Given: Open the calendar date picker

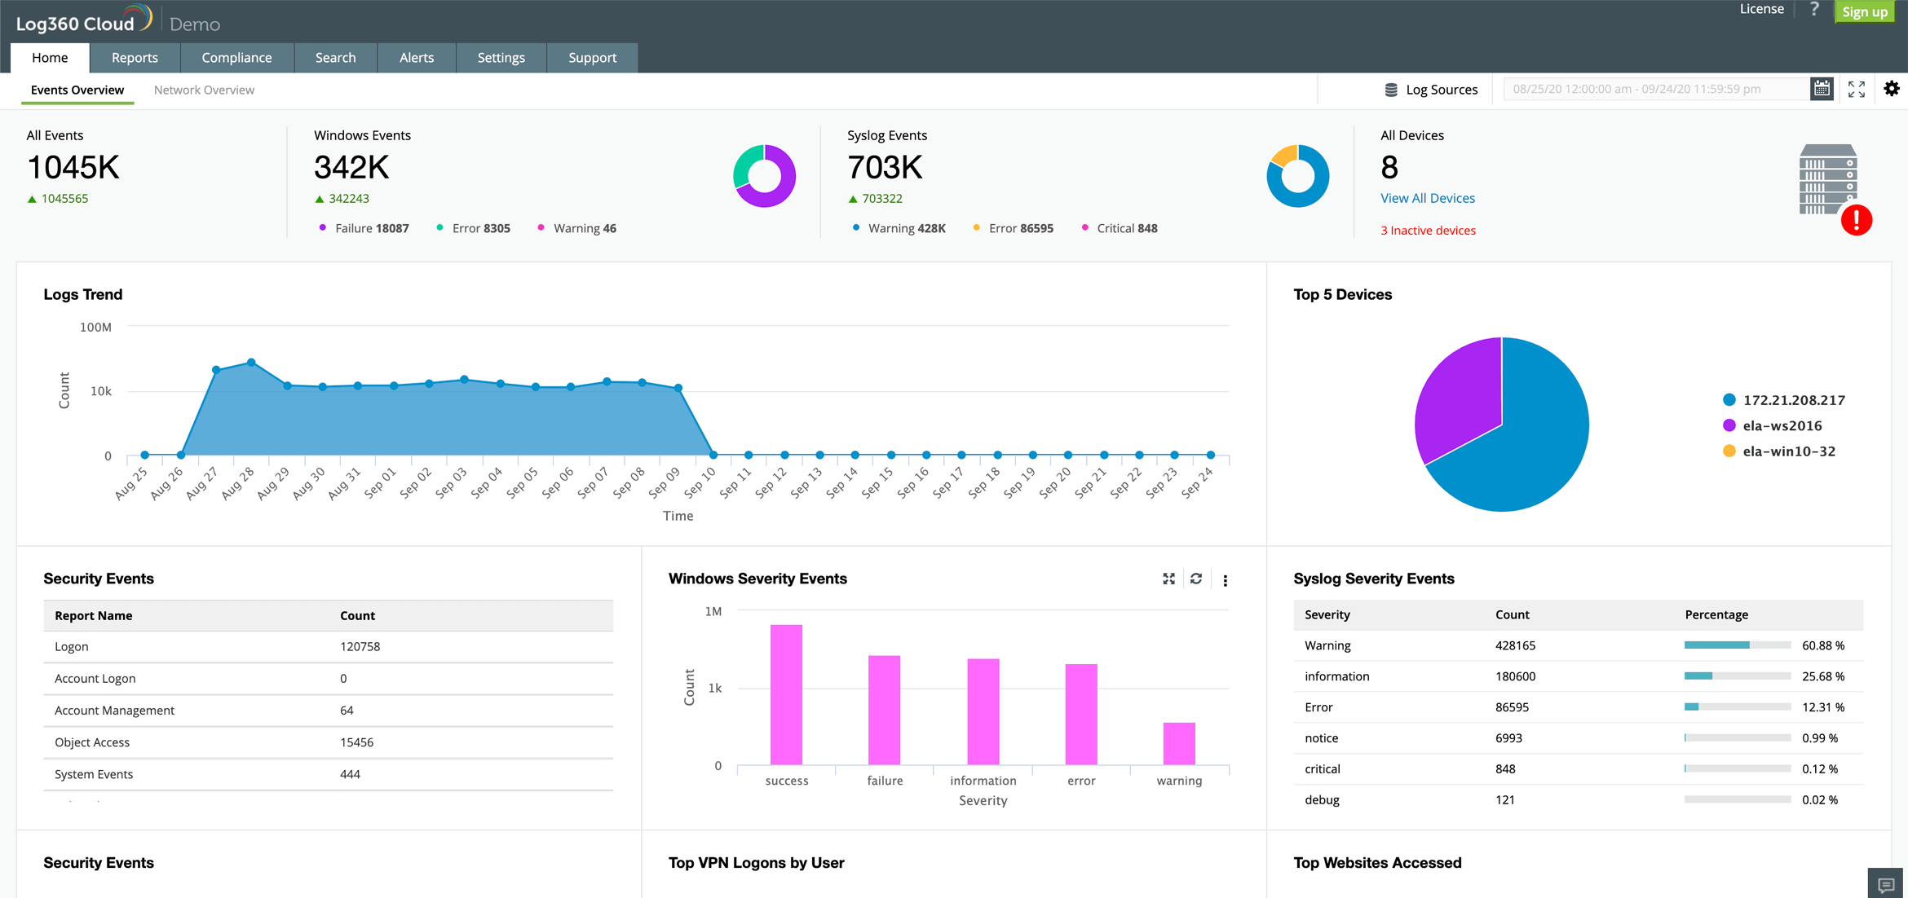Looking at the screenshot, I should click(1822, 88).
